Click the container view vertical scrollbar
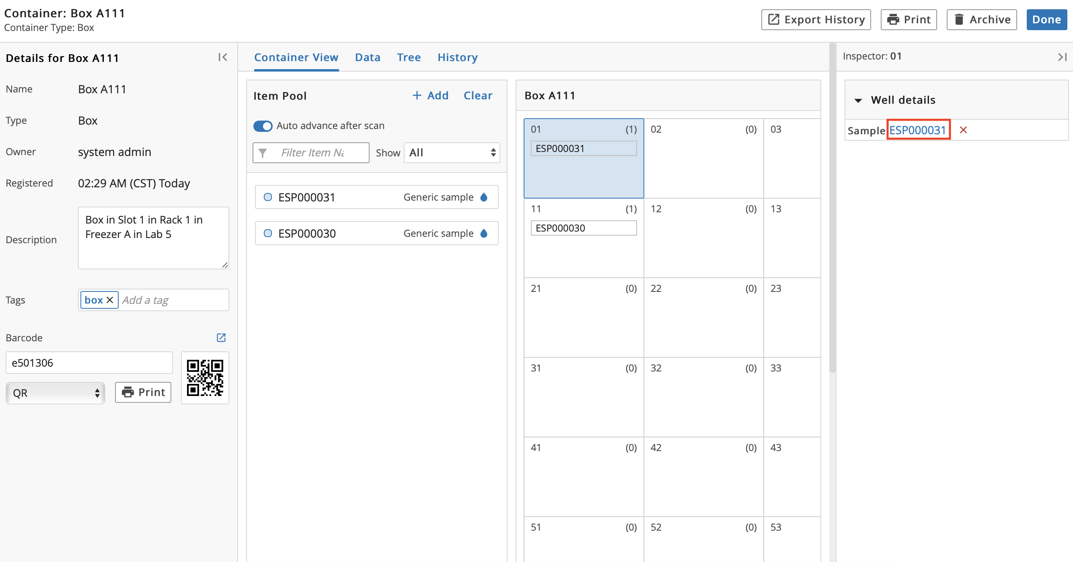The height and width of the screenshot is (562, 1073). [832, 208]
